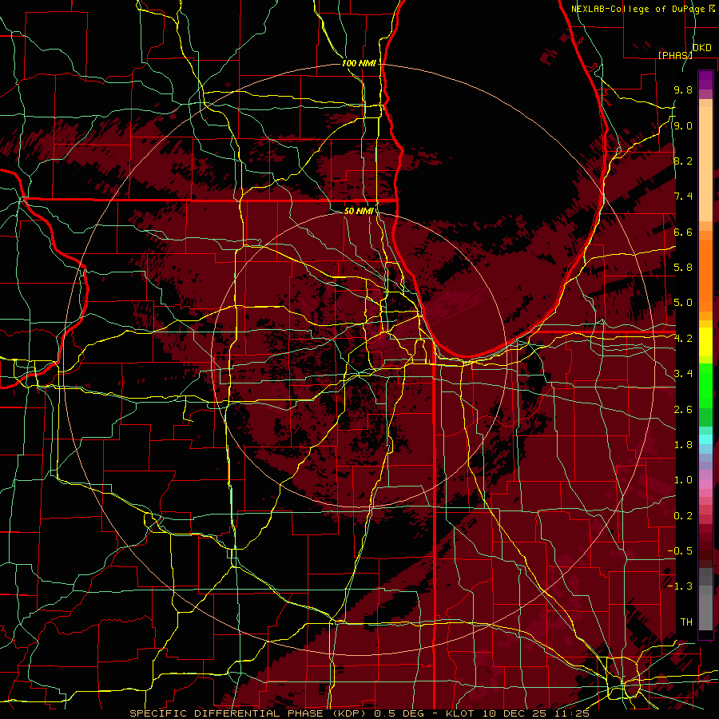The height and width of the screenshot is (719, 719).
Task: Pick the pink swatch beside 1.0
Action: tap(705, 484)
